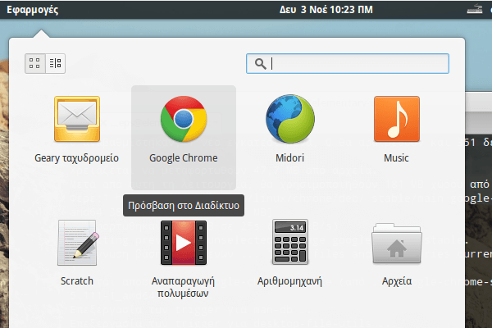Switch to category list view mode

pyautogui.click(x=56, y=63)
